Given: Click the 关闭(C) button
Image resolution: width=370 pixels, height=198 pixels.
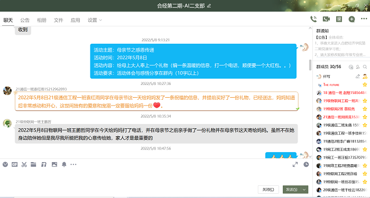Looking at the screenshot, I should pyautogui.click(x=269, y=190).
